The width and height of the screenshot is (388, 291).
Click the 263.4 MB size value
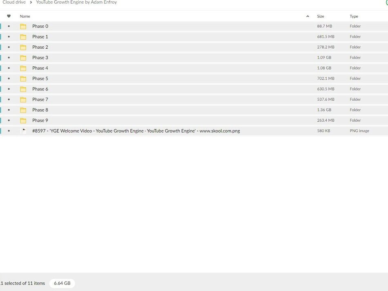326,120
